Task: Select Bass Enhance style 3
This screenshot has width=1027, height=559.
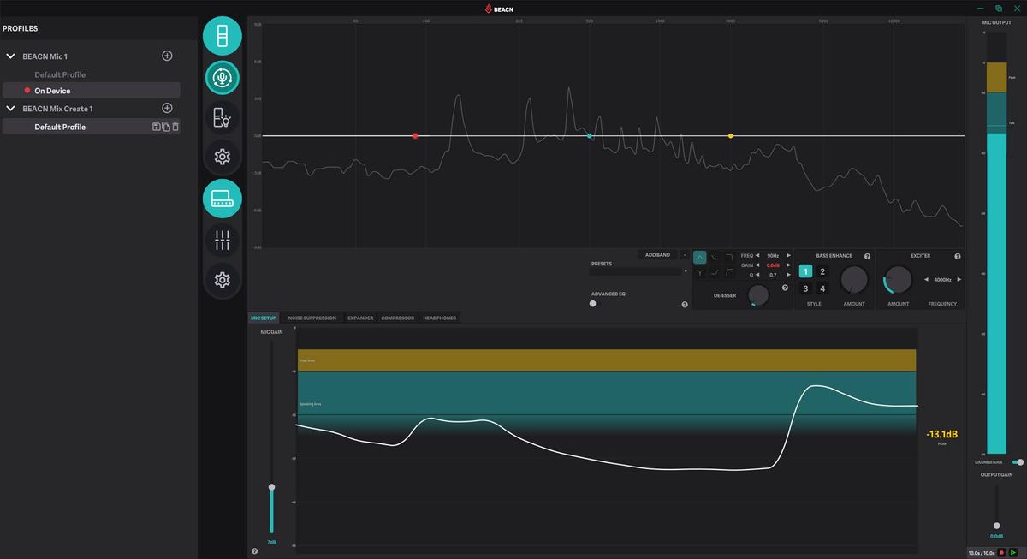Action: [x=805, y=288]
